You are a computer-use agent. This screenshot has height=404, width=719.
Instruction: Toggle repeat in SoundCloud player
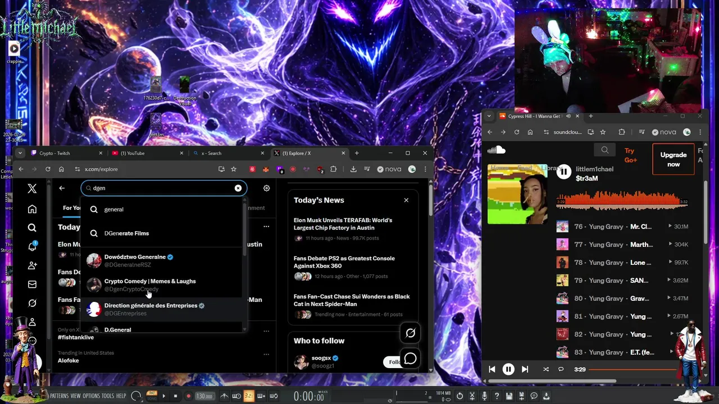tap(561, 369)
